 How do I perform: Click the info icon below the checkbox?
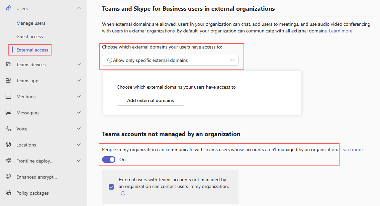coord(123,193)
